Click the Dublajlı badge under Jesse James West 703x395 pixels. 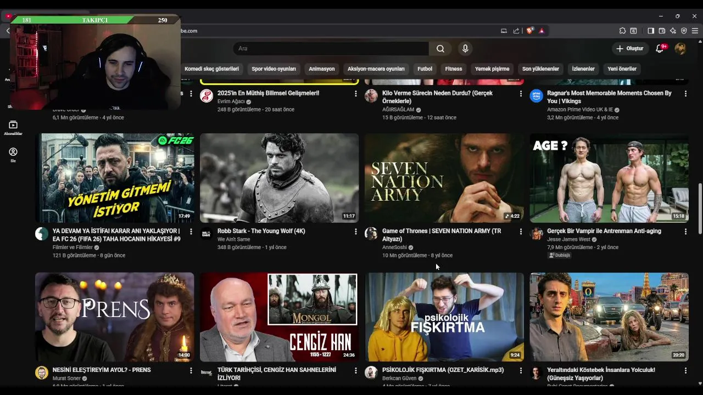[559, 255]
